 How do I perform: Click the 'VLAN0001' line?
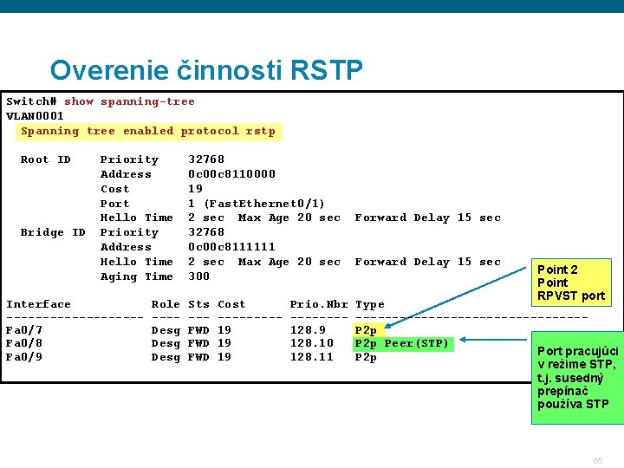35,116
